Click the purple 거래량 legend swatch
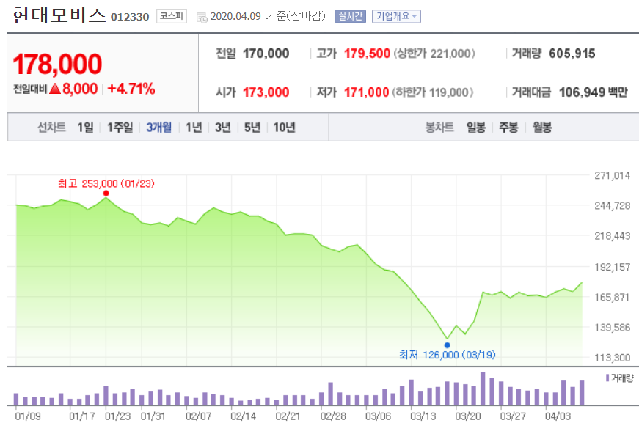The image size is (639, 423). tap(607, 378)
